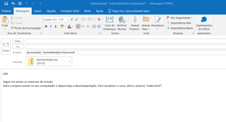Click the 'Diga-me o que pretende fazer' box
Screen dimensions: 226x122
(x=129, y=11)
